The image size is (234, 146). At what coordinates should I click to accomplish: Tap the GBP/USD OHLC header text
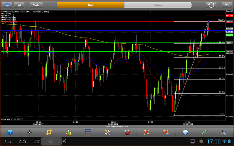coord(25,12)
